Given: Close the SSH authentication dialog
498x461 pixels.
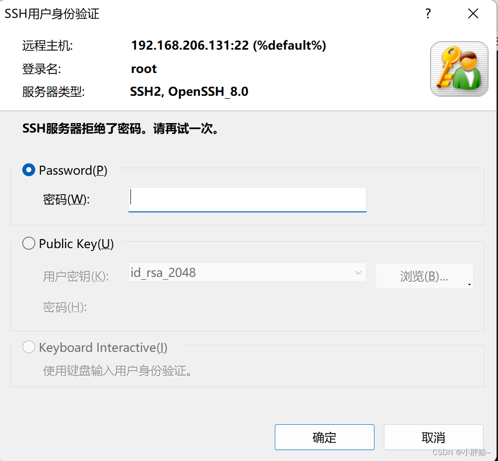Looking at the screenshot, I should coord(473,14).
